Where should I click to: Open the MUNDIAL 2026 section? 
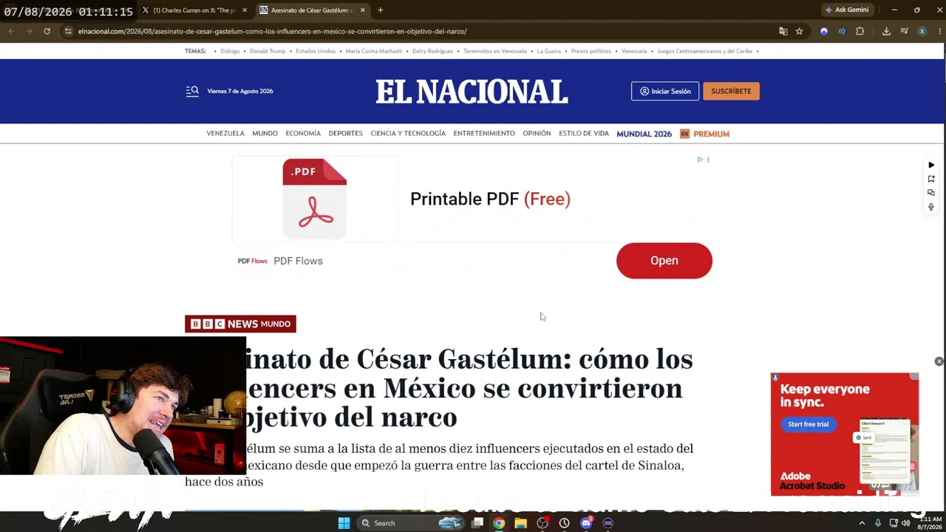[x=644, y=134]
